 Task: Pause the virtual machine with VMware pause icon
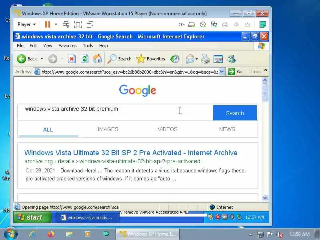[48, 24]
